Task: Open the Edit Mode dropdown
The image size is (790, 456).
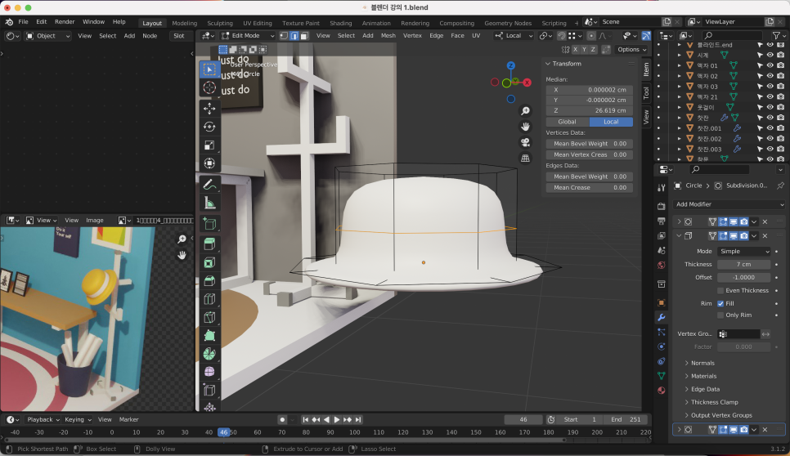Action: click(x=249, y=36)
